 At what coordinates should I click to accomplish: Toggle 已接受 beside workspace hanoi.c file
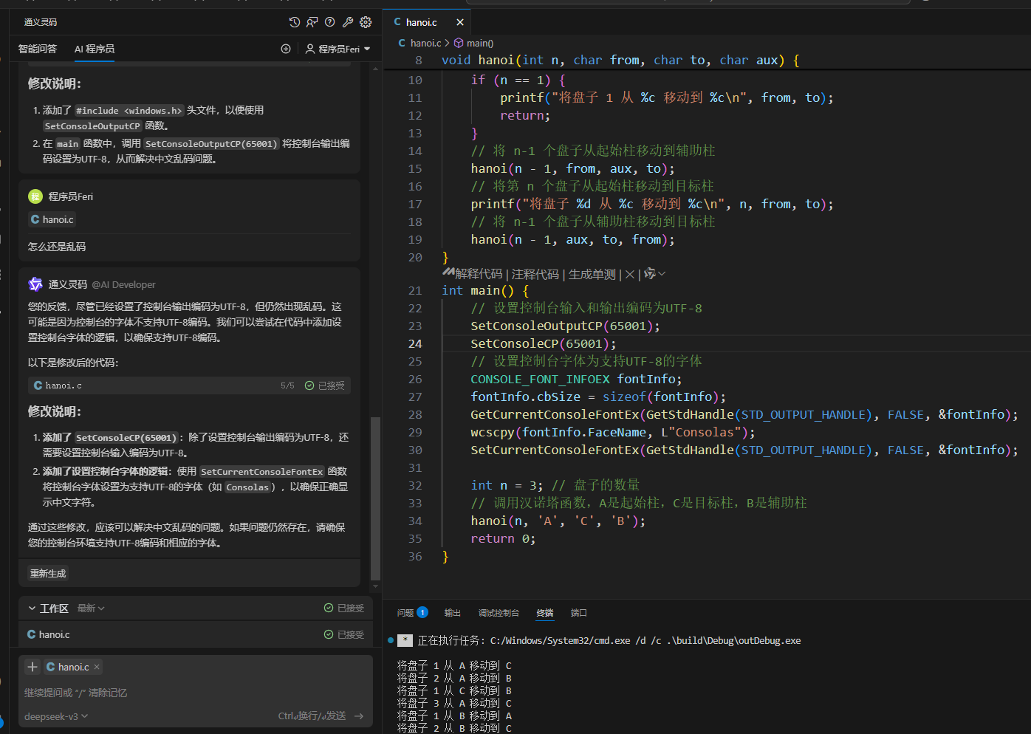[x=344, y=634]
